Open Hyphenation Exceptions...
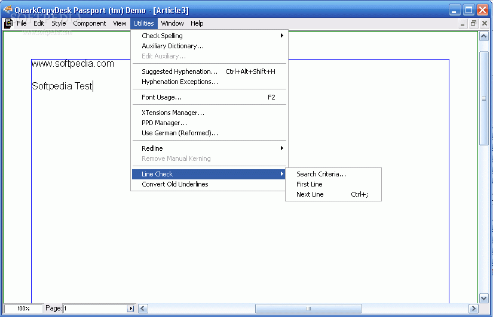Image resolution: width=493 pixels, height=317 pixels. pos(209,82)
